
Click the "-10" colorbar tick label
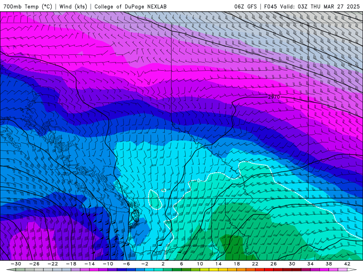(108, 264)
